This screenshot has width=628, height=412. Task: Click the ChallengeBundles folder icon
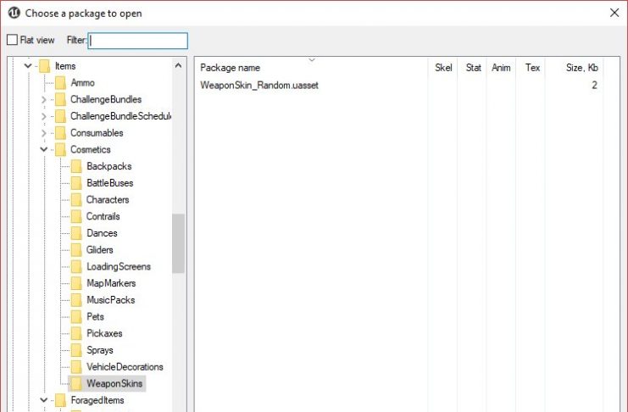point(60,99)
